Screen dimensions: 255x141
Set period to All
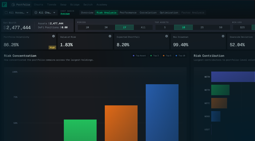tap(143, 27)
